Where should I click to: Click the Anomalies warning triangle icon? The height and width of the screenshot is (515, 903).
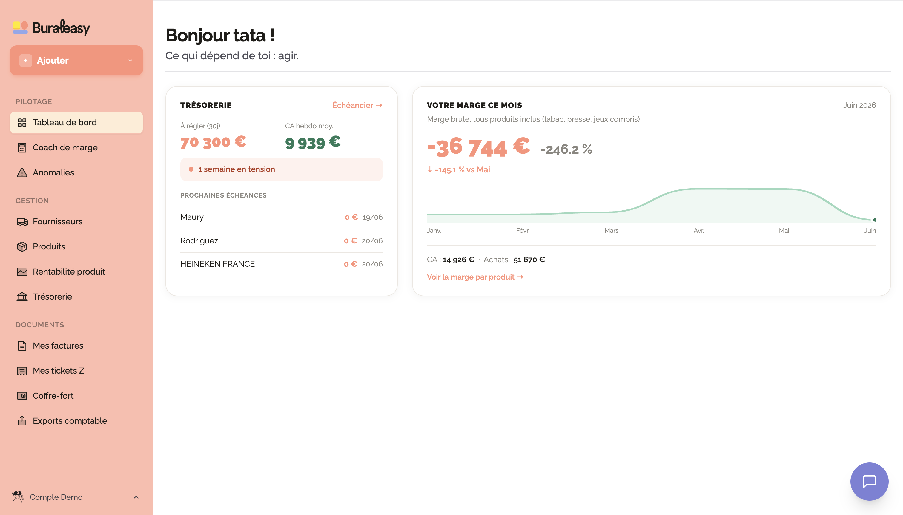pos(22,172)
